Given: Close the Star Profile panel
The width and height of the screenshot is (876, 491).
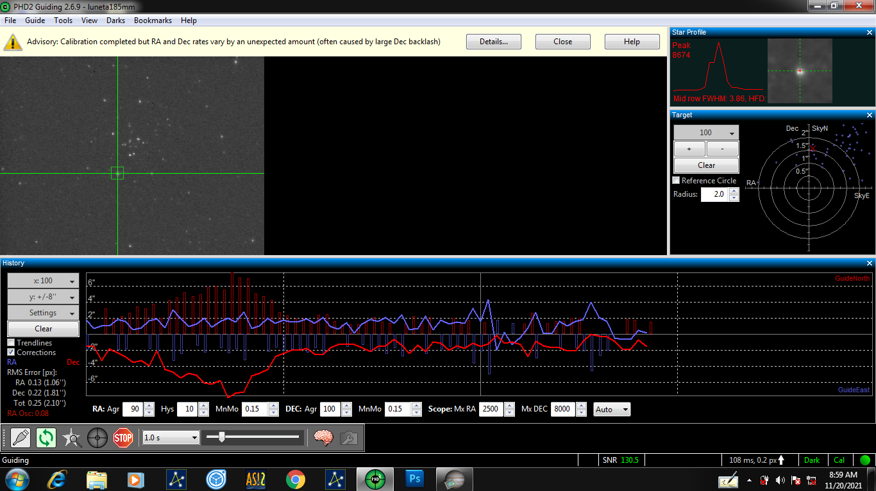Looking at the screenshot, I should tap(870, 32).
